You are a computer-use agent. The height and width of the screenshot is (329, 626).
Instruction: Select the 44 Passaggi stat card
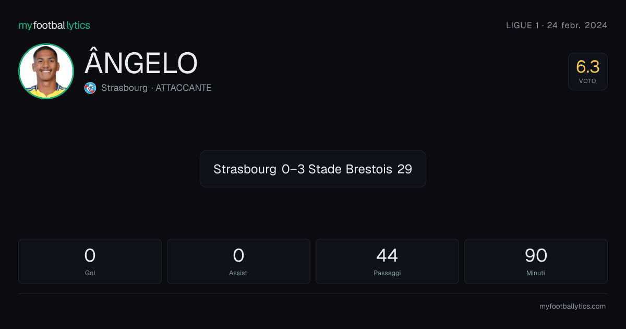click(x=387, y=261)
